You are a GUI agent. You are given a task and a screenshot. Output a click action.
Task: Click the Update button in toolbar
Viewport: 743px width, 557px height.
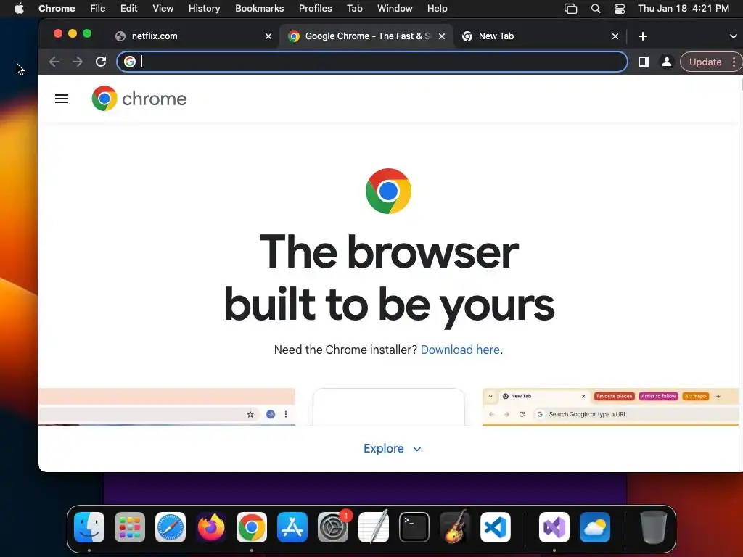pos(705,62)
